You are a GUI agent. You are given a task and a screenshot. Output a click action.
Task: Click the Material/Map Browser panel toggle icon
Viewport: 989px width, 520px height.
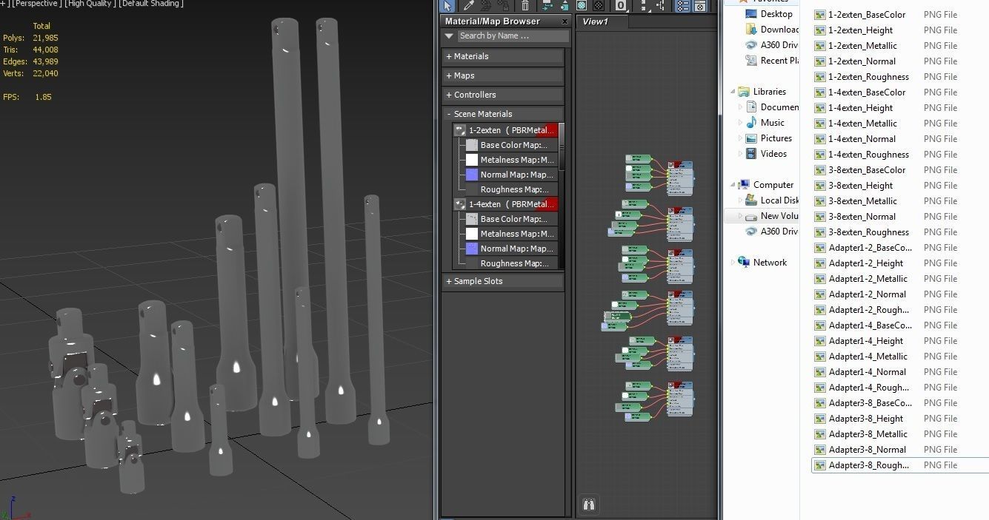coord(682,7)
